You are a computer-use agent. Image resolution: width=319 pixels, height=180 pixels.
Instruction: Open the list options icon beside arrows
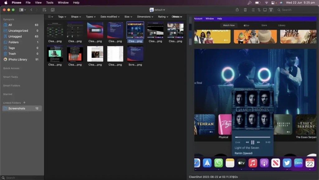44,10
